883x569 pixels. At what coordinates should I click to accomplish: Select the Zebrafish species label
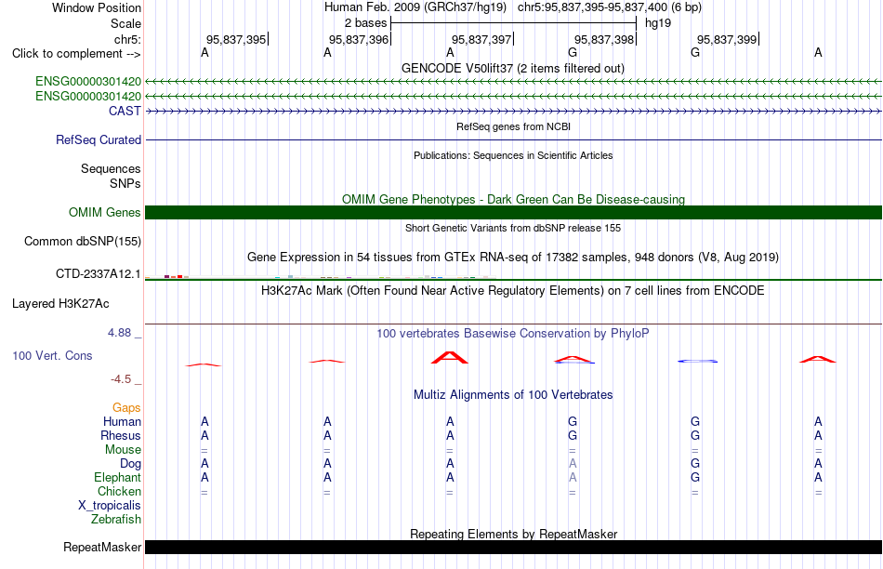(x=116, y=519)
